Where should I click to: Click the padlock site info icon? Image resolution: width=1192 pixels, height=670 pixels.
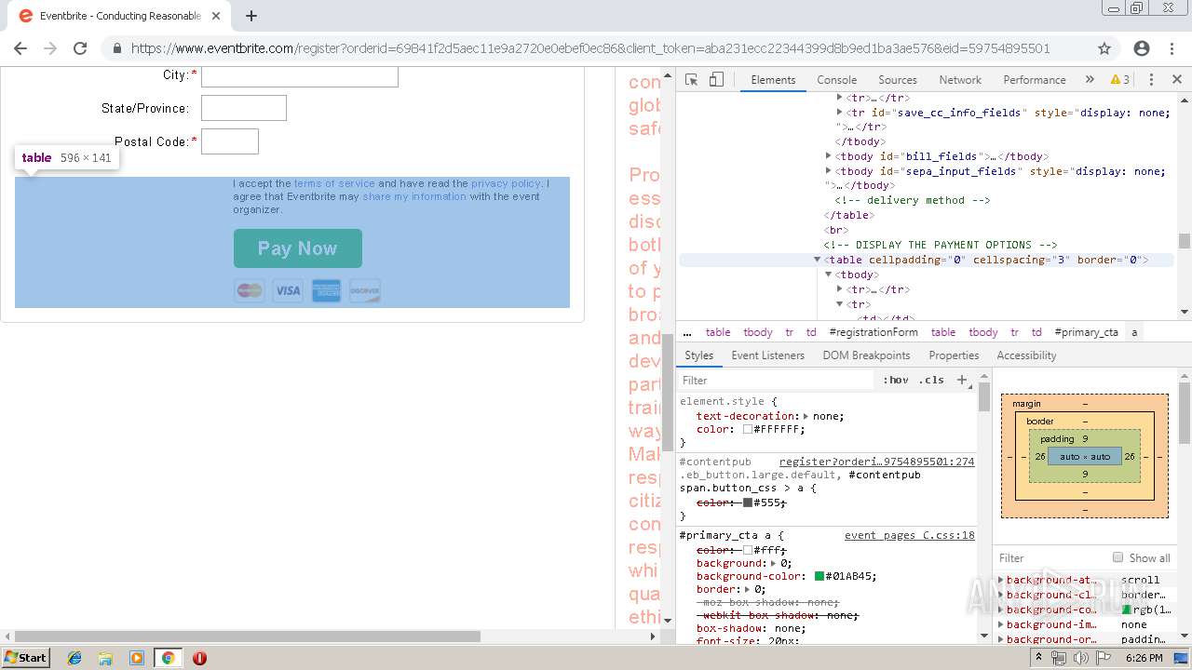[116, 48]
